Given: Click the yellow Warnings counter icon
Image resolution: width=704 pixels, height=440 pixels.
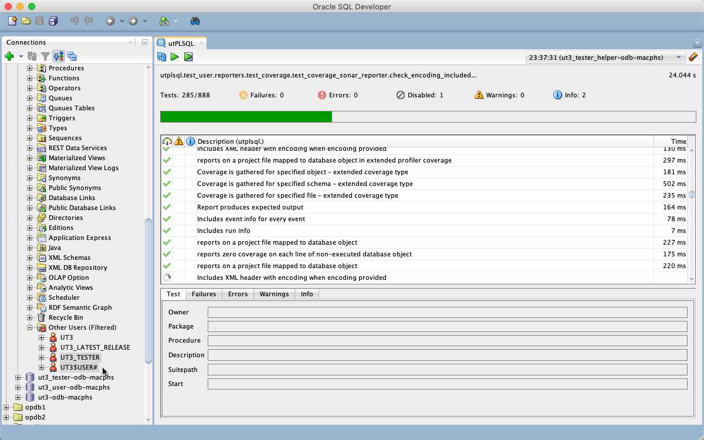Looking at the screenshot, I should point(479,95).
